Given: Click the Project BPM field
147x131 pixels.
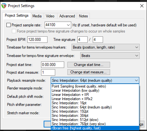Looking at the screenshot, I should (37, 40).
